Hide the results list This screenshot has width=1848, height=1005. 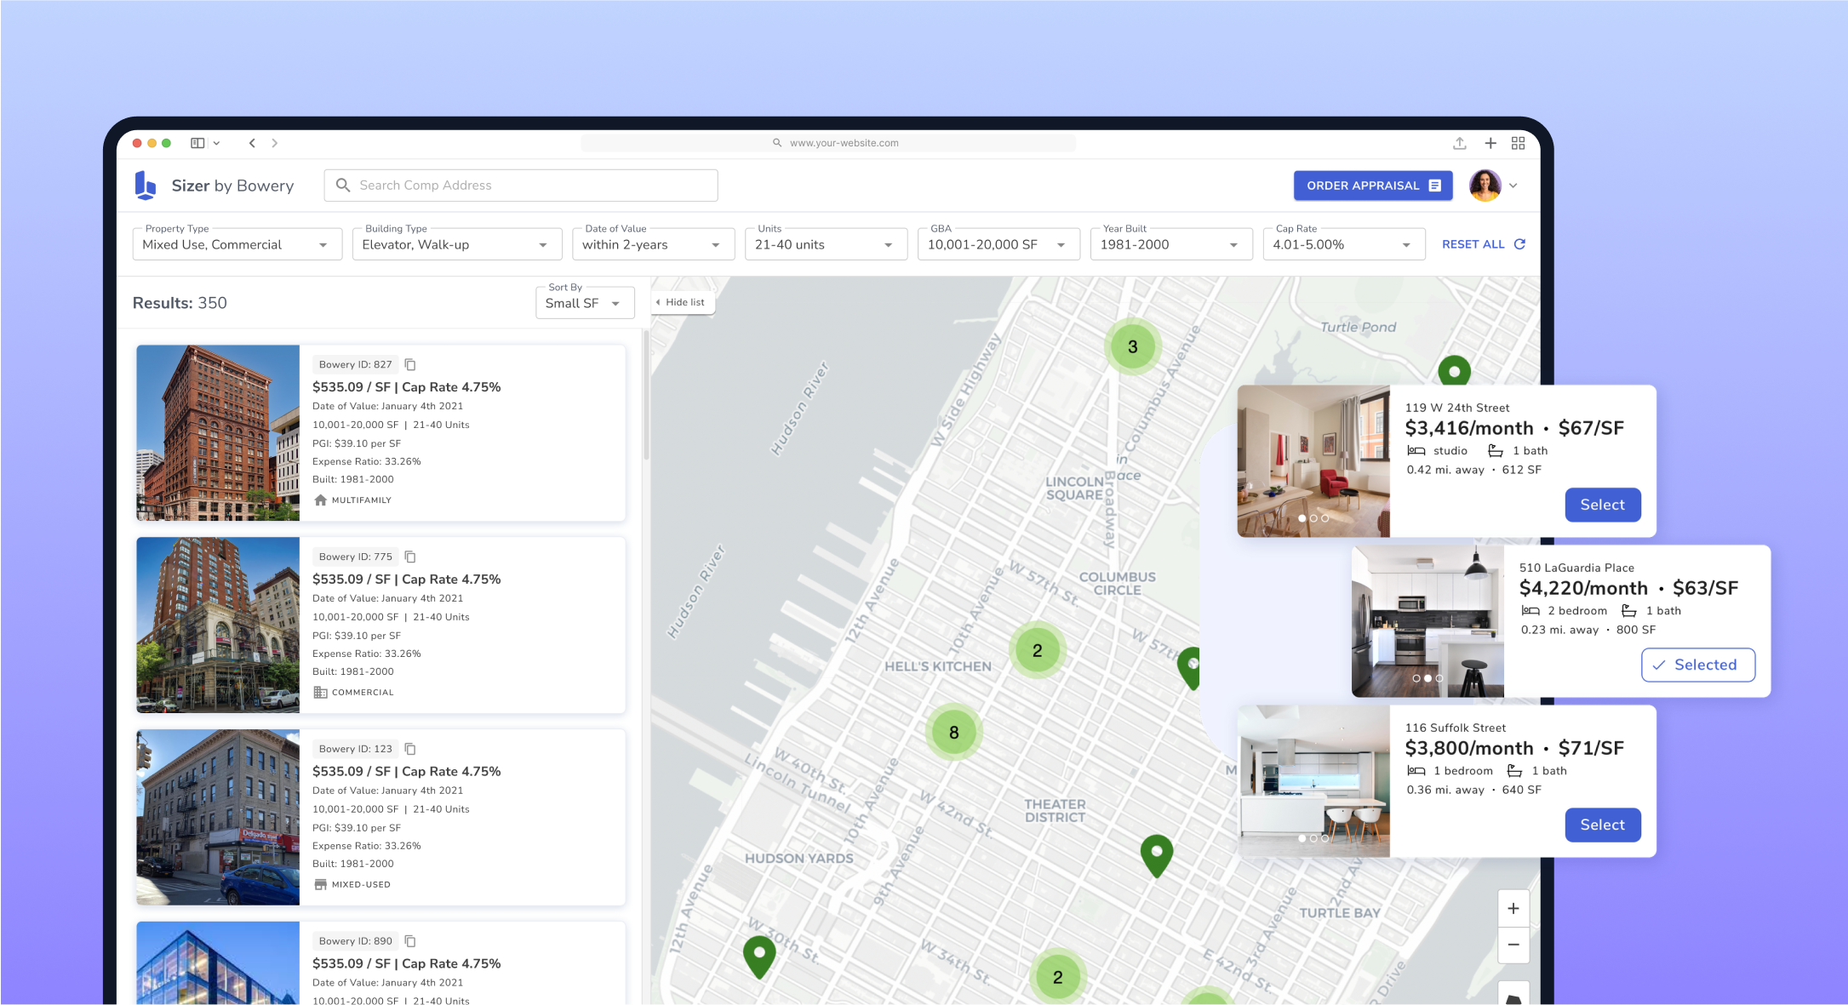click(683, 302)
